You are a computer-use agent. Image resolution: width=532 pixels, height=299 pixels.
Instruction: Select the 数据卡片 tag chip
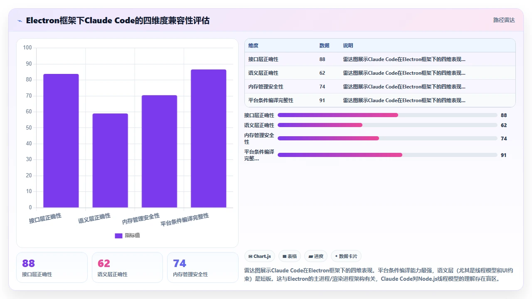tap(346, 256)
